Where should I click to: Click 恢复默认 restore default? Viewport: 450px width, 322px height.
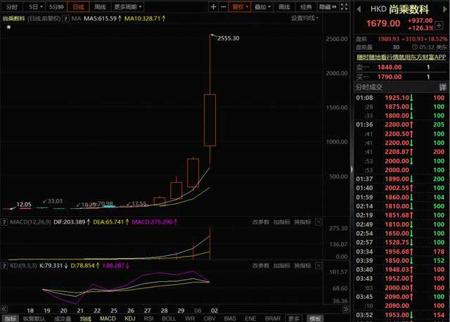tap(34, 318)
